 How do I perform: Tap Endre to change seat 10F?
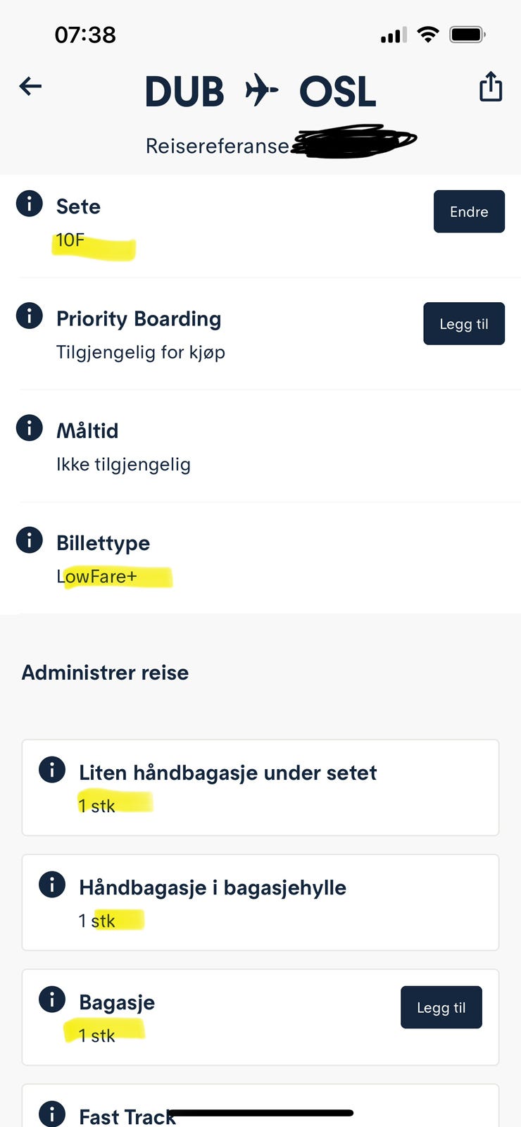(469, 211)
